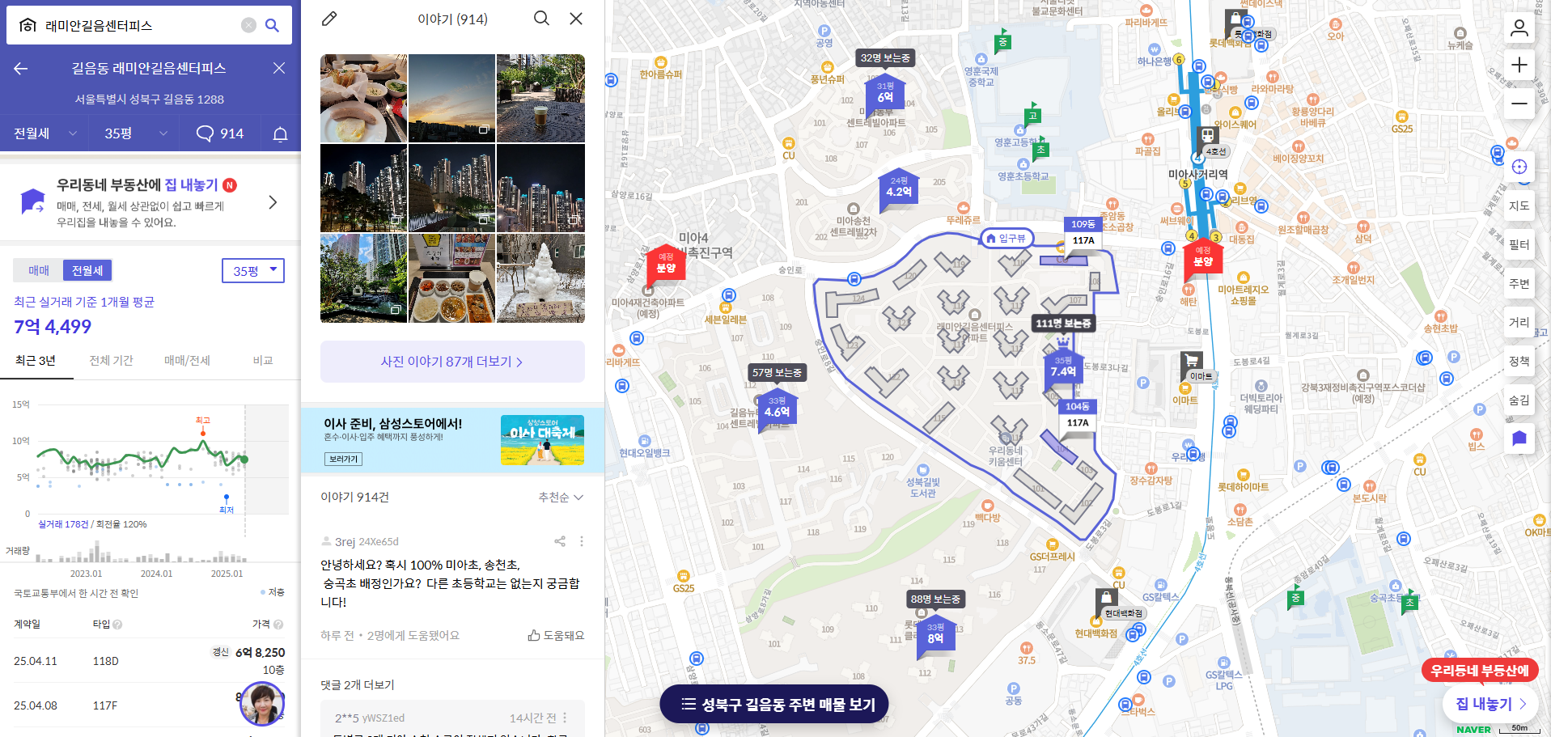Viewport: 1551px width, 737px height.
Task: Open the snowman photo thumbnail
Action: (x=540, y=278)
